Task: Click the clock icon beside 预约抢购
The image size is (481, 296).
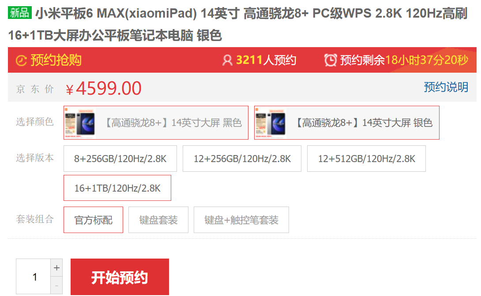Action: tap(21, 60)
